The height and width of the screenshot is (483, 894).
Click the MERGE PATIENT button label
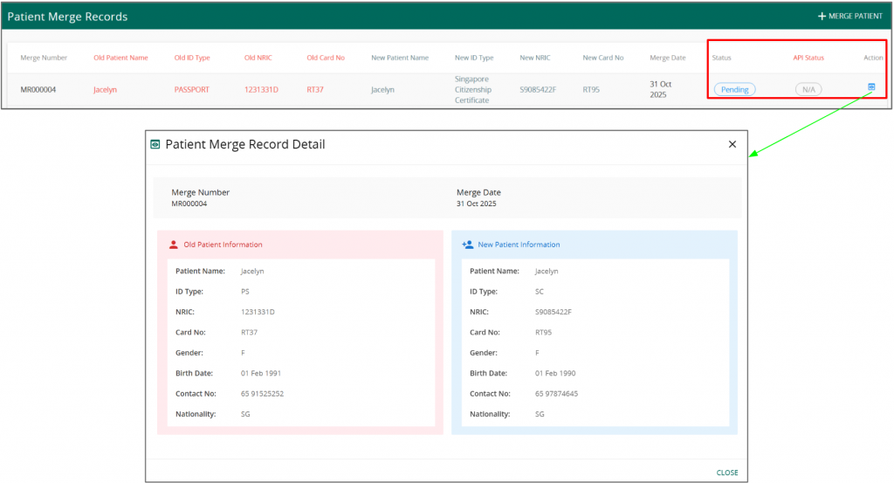coord(856,17)
